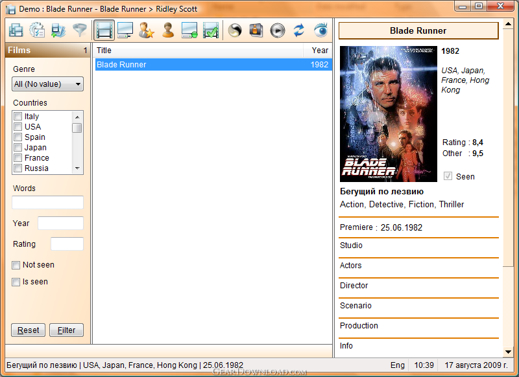Click the Blade Runner title banner in details
519x377 pixels.
(x=418, y=30)
